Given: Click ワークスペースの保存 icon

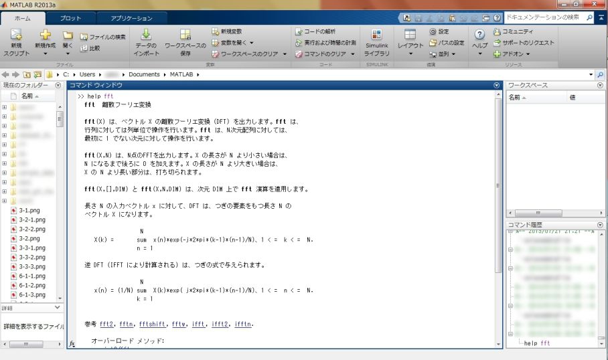Looking at the screenshot, I should pos(185,35).
